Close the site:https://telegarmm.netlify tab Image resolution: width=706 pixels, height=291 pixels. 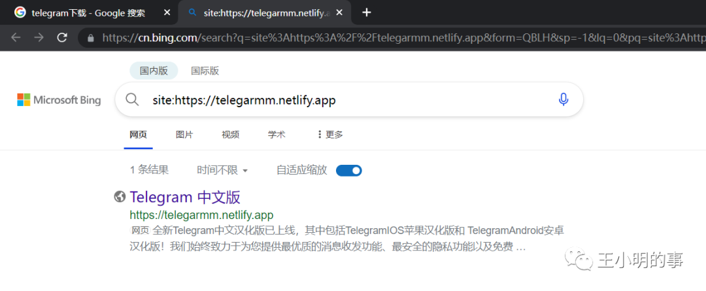coord(340,12)
